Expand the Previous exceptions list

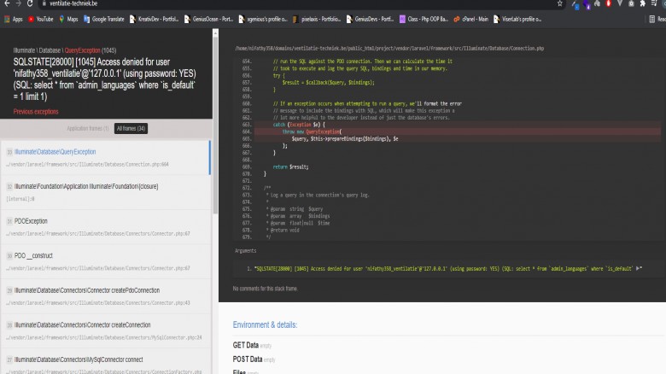pos(36,112)
